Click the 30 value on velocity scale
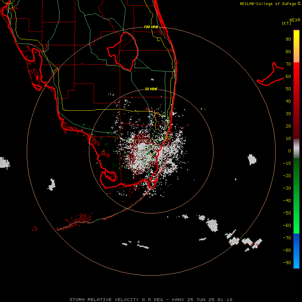 click(288, 114)
